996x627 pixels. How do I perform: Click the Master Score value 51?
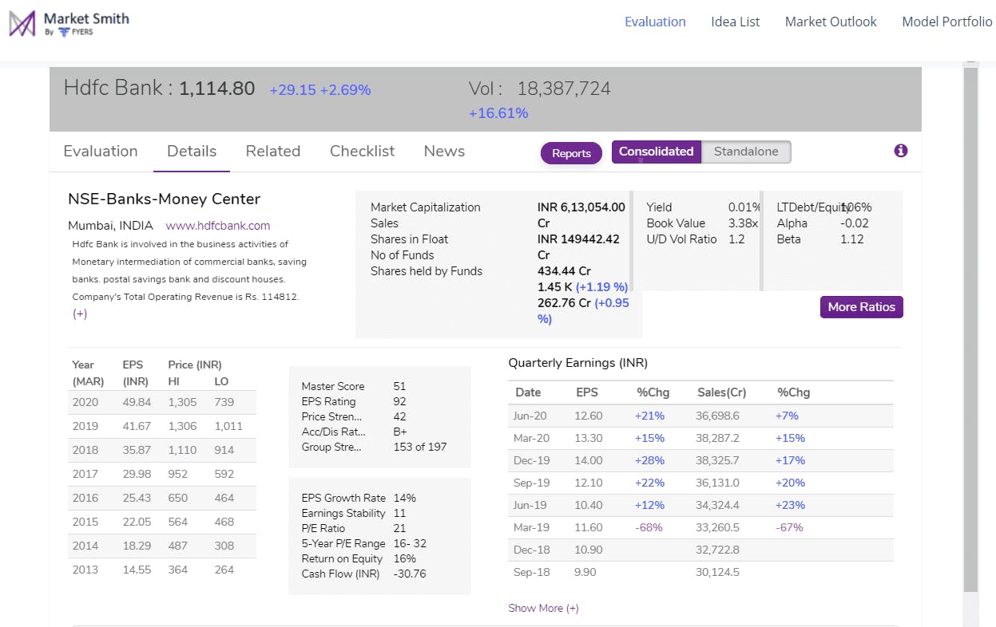click(x=399, y=386)
